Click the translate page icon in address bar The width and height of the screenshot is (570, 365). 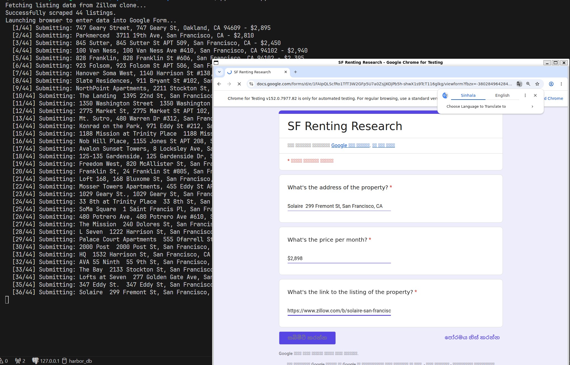click(519, 84)
